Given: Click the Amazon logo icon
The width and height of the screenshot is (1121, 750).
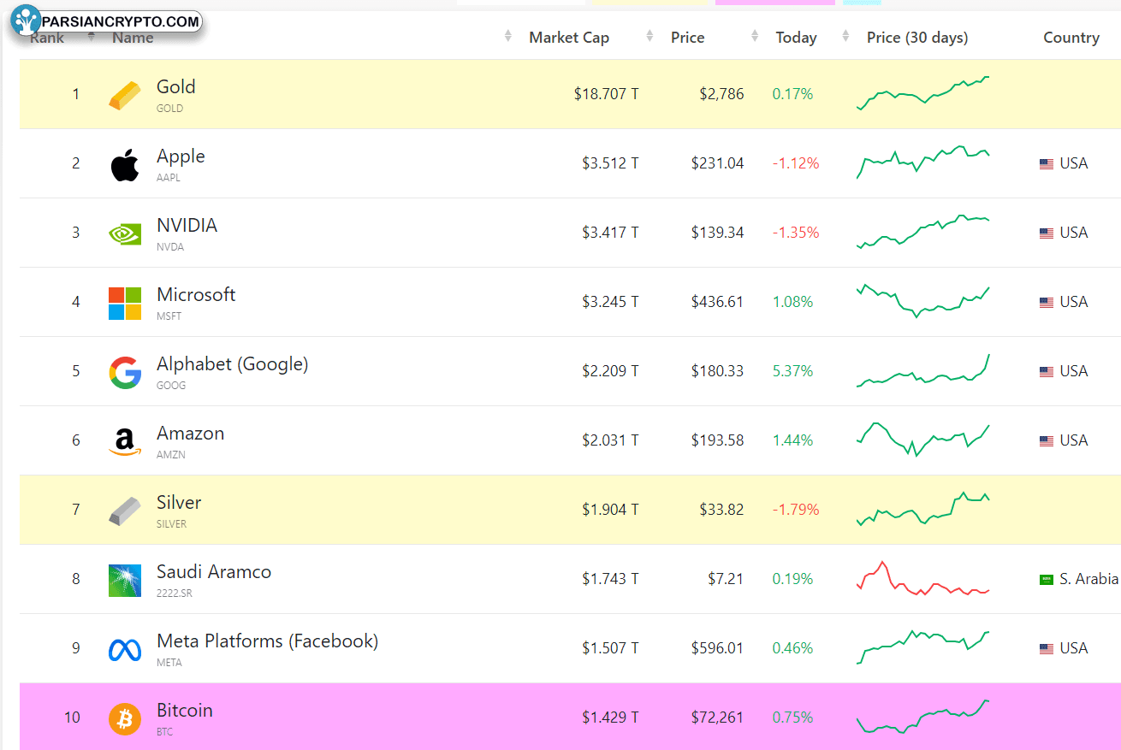Looking at the screenshot, I should (125, 442).
